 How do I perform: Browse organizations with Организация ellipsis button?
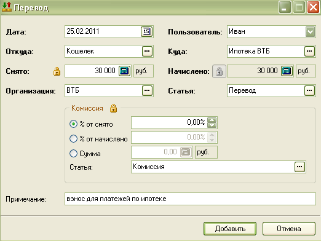coord(147,90)
